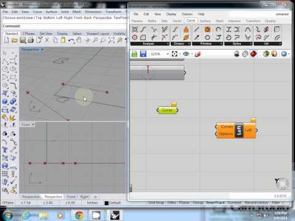Click the Interpolate curve icon in Spline group
295x221 pixels.
coord(229,29)
